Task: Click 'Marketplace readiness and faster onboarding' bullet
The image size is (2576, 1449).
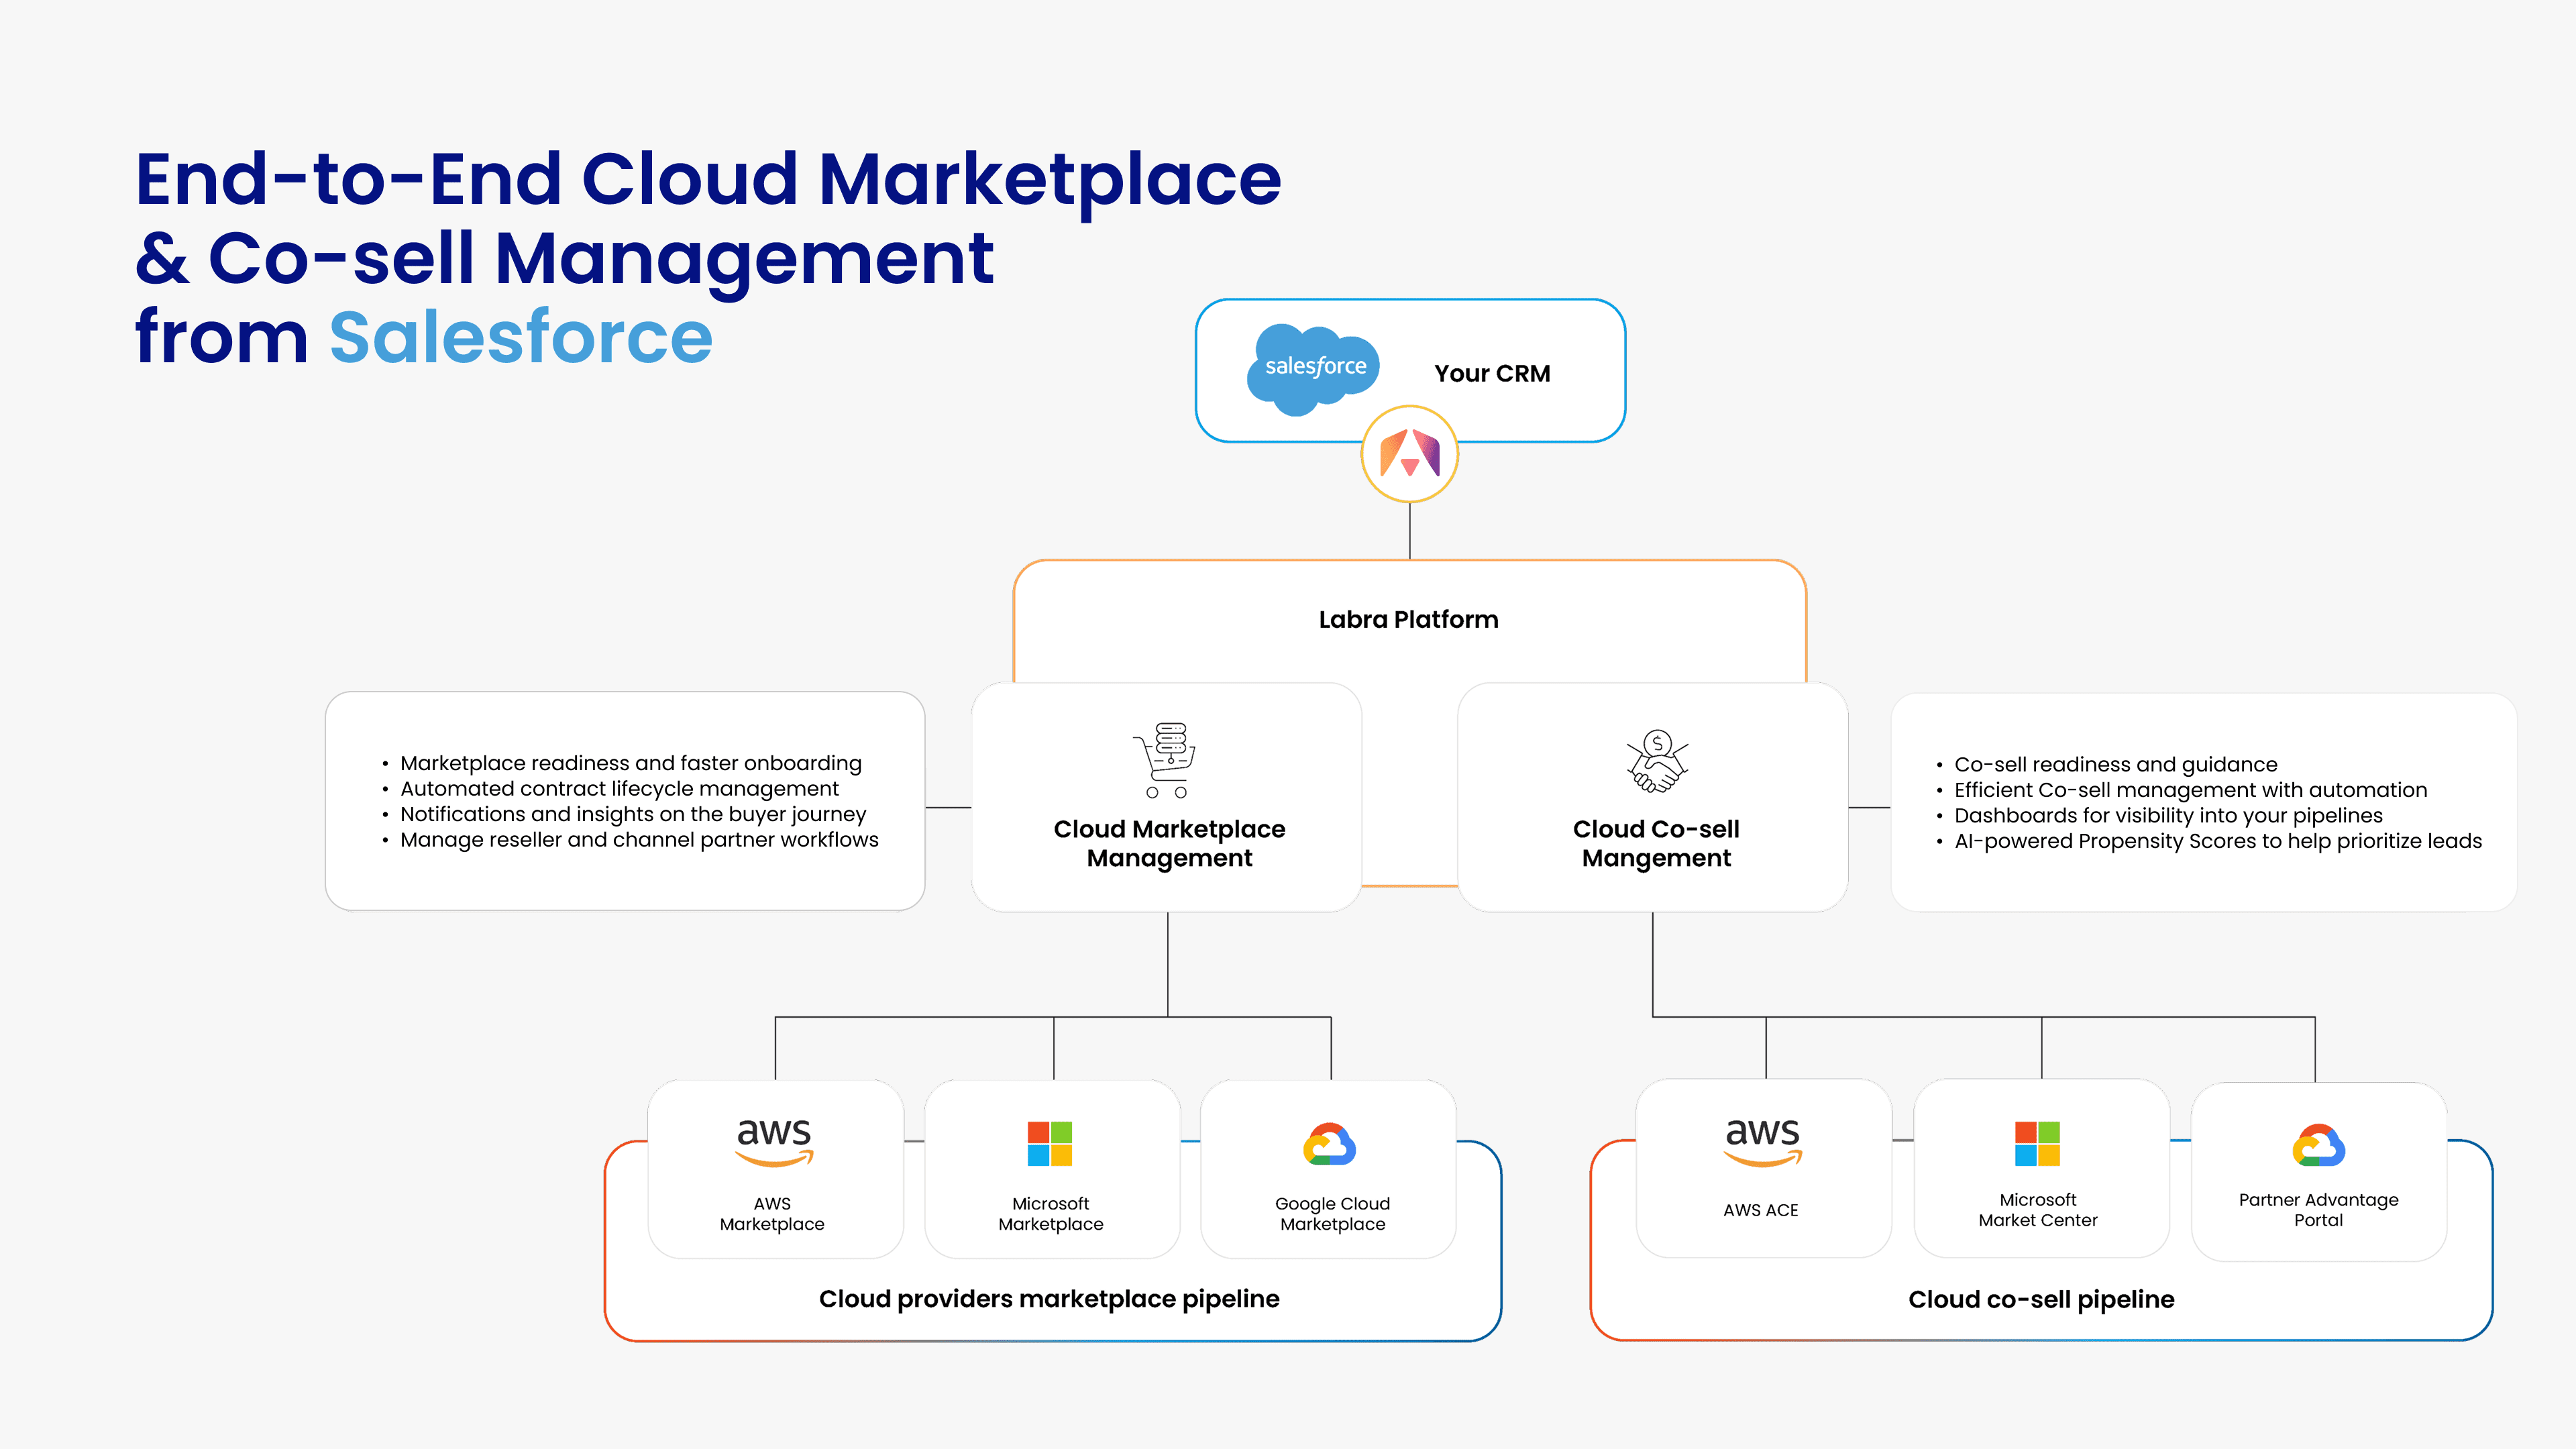Action: (631, 763)
